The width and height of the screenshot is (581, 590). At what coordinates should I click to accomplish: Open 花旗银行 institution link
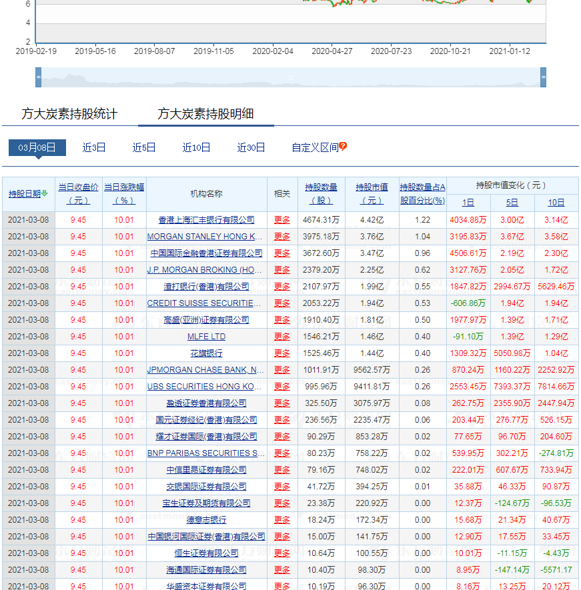[206, 353]
